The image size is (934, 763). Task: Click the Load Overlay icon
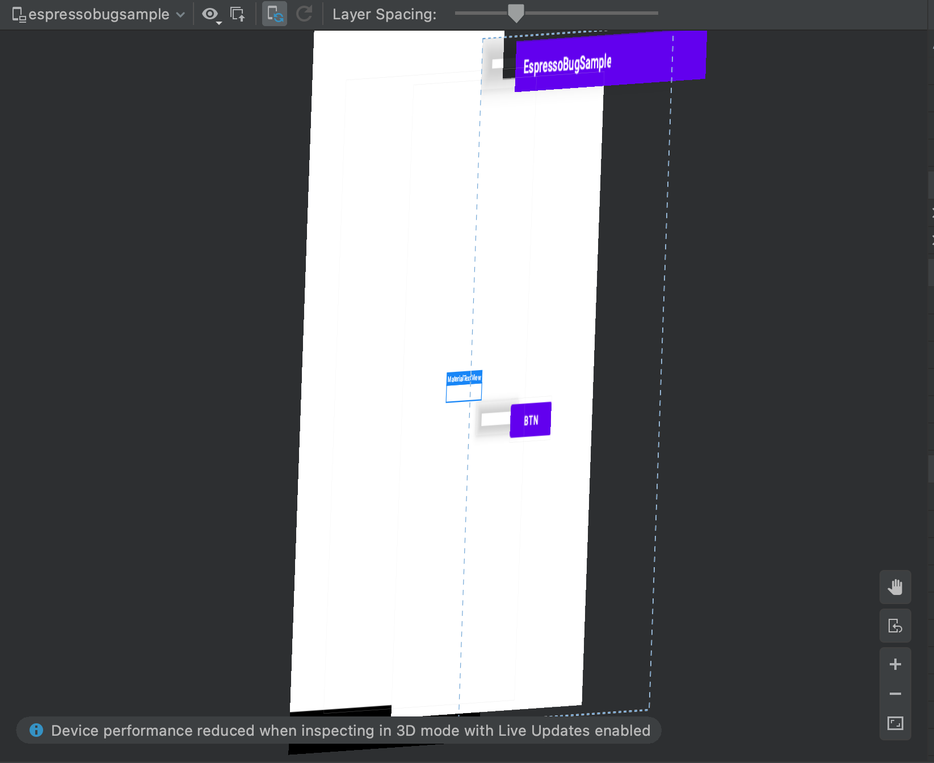click(238, 14)
